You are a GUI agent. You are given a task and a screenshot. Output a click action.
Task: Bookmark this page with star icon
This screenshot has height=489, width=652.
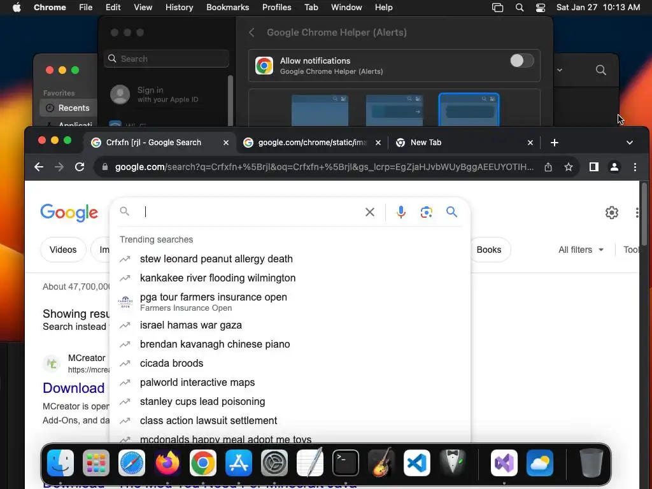tap(569, 167)
